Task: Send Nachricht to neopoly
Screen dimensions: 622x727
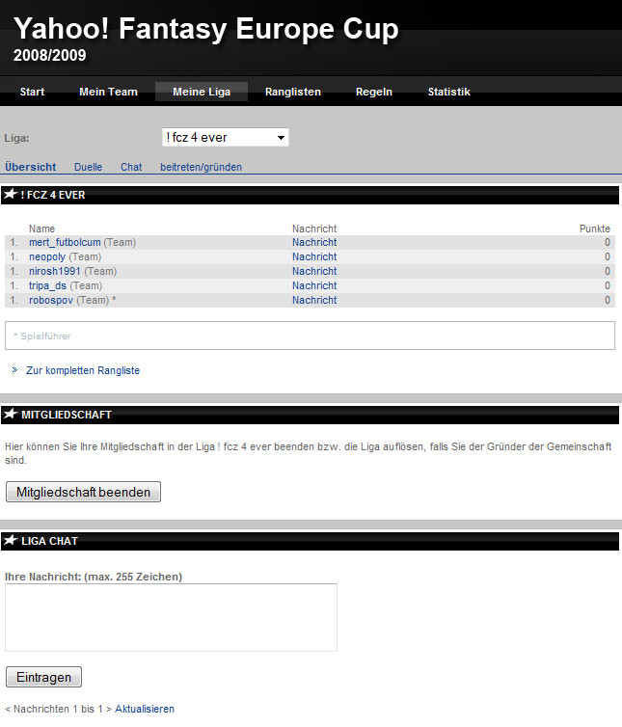Action: (x=314, y=256)
